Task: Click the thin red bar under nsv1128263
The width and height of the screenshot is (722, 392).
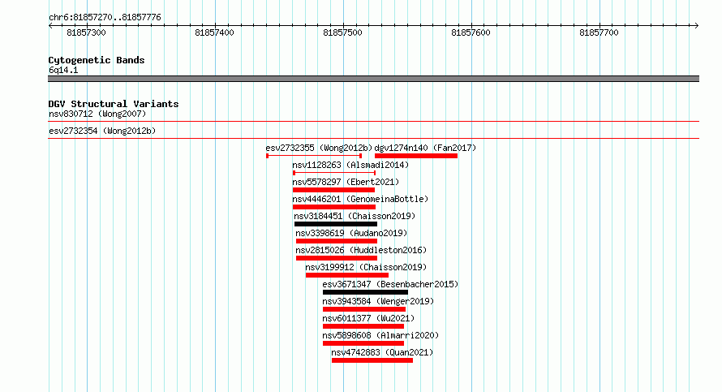Action: pos(334,173)
